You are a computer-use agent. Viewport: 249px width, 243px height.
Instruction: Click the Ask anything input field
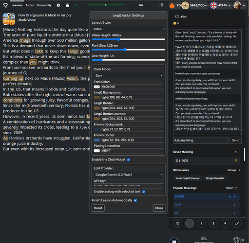[201, 140]
